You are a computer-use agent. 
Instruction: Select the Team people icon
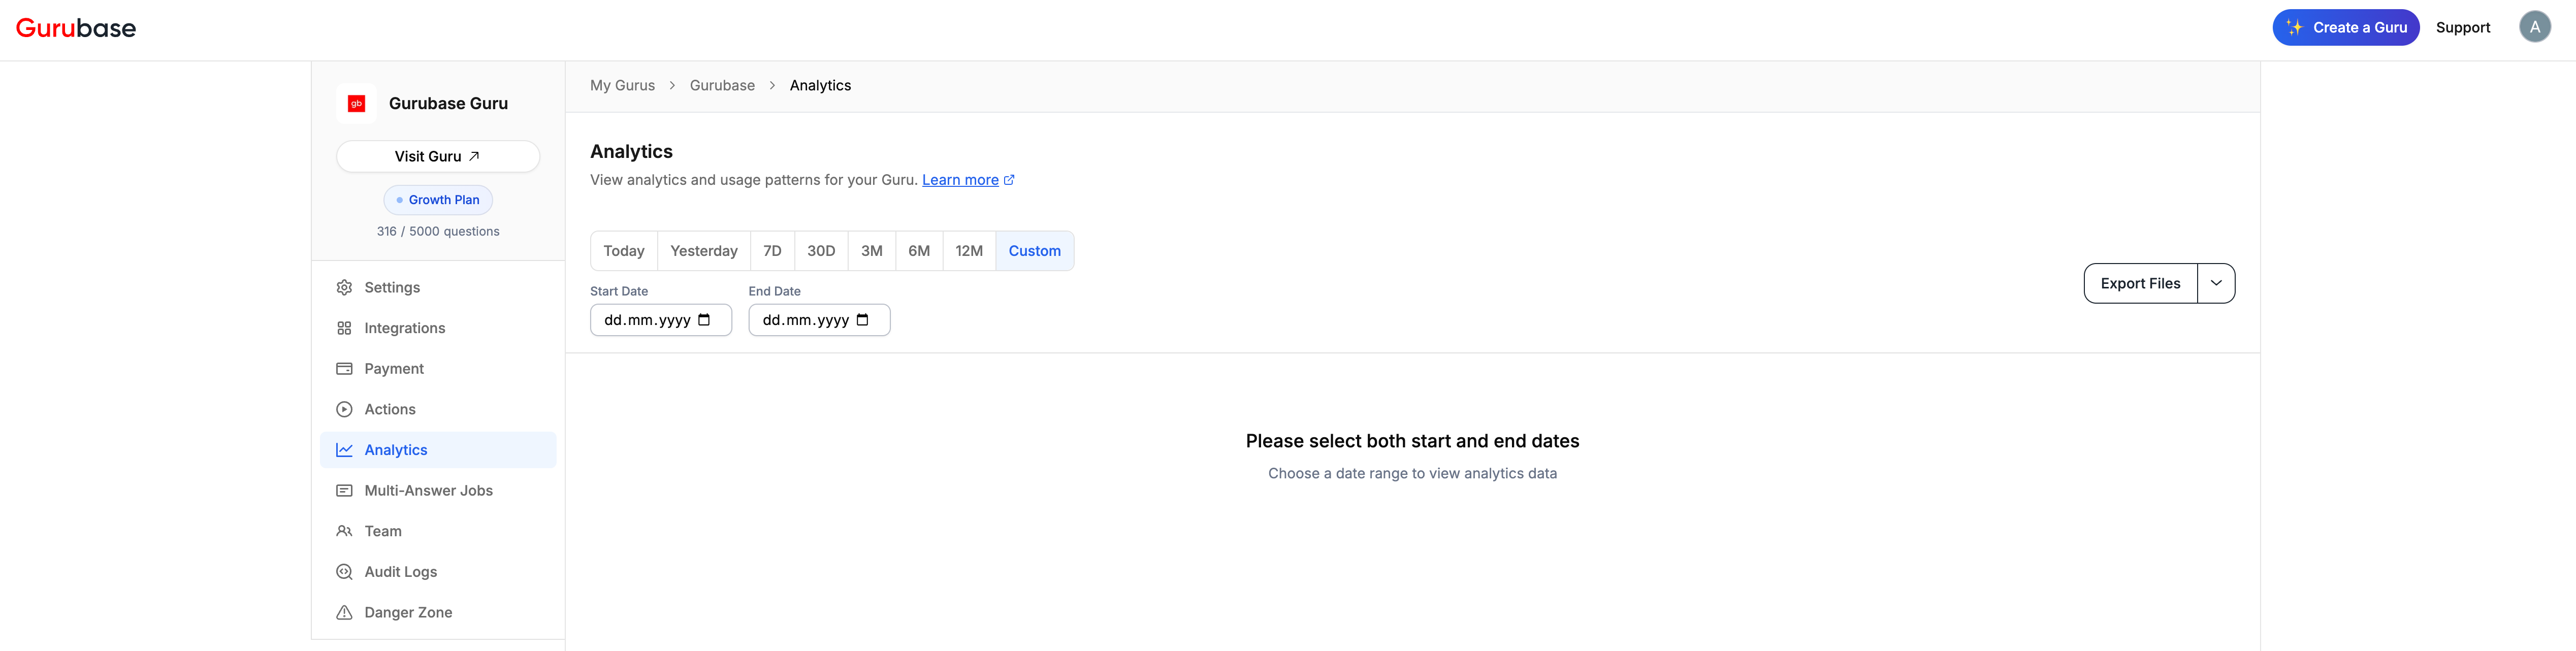click(x=344, y=531)
